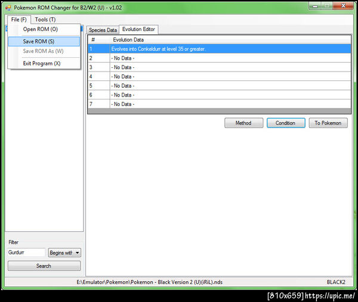358x302 pixels.
Task: Click the Condition button
Action: click(286, 123)
